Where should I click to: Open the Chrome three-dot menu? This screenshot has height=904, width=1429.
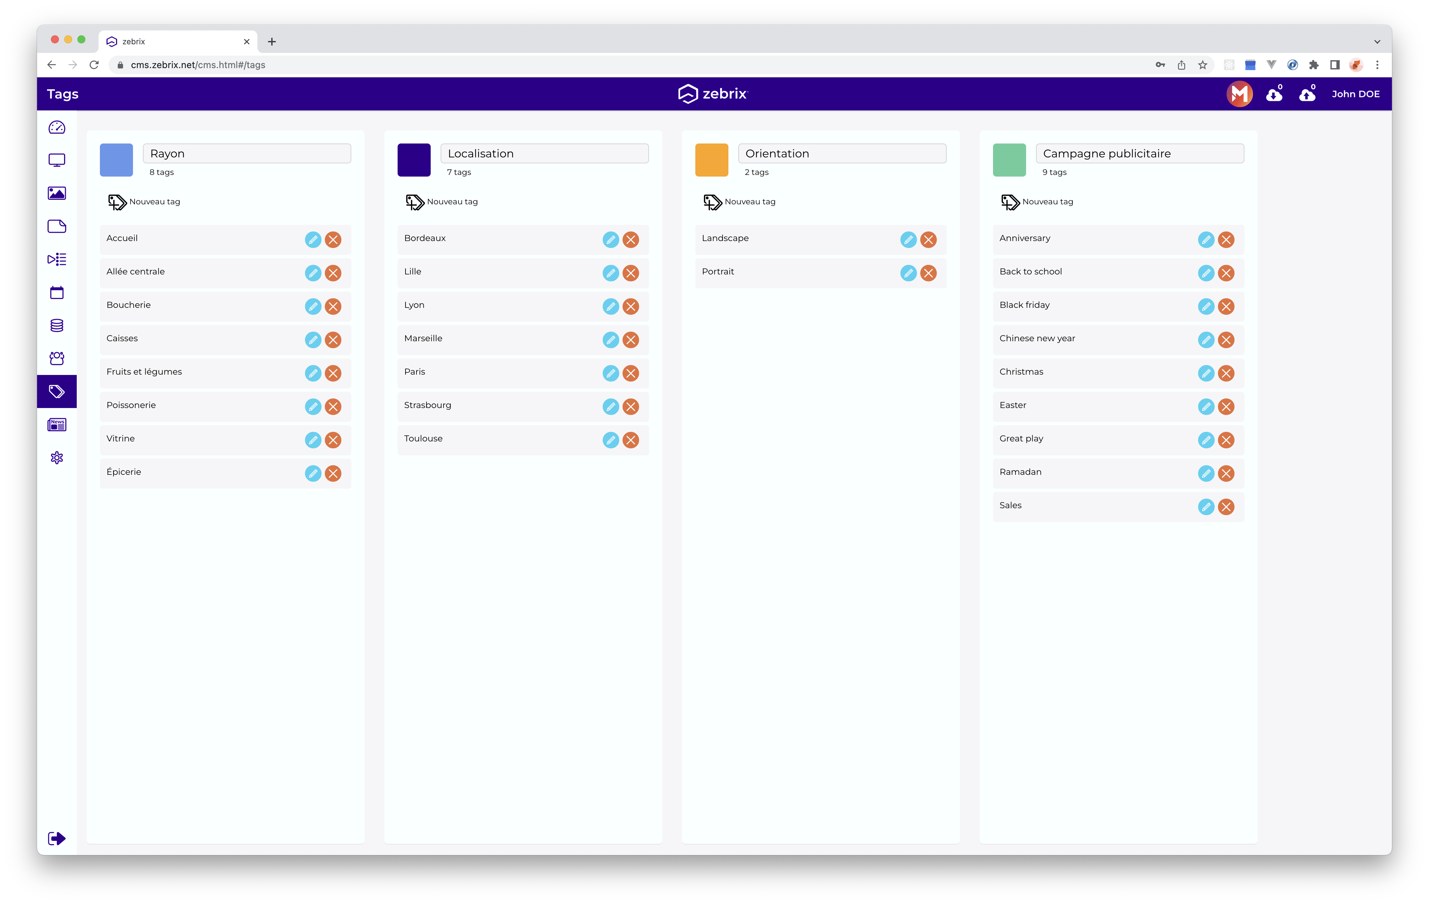(x=1377, y=65)
